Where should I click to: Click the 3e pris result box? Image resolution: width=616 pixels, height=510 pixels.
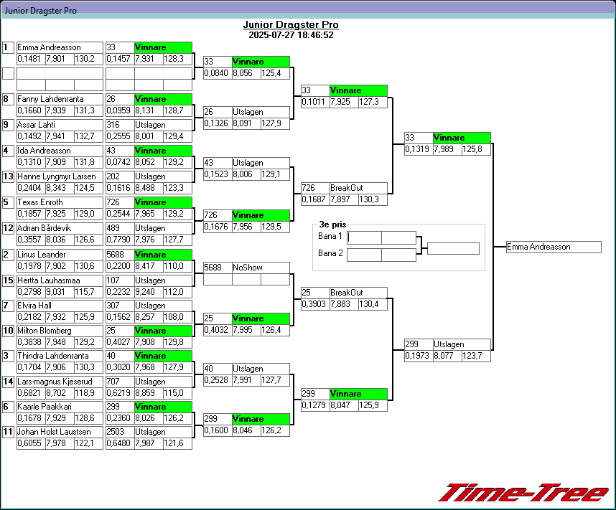[x=453, y=248]
